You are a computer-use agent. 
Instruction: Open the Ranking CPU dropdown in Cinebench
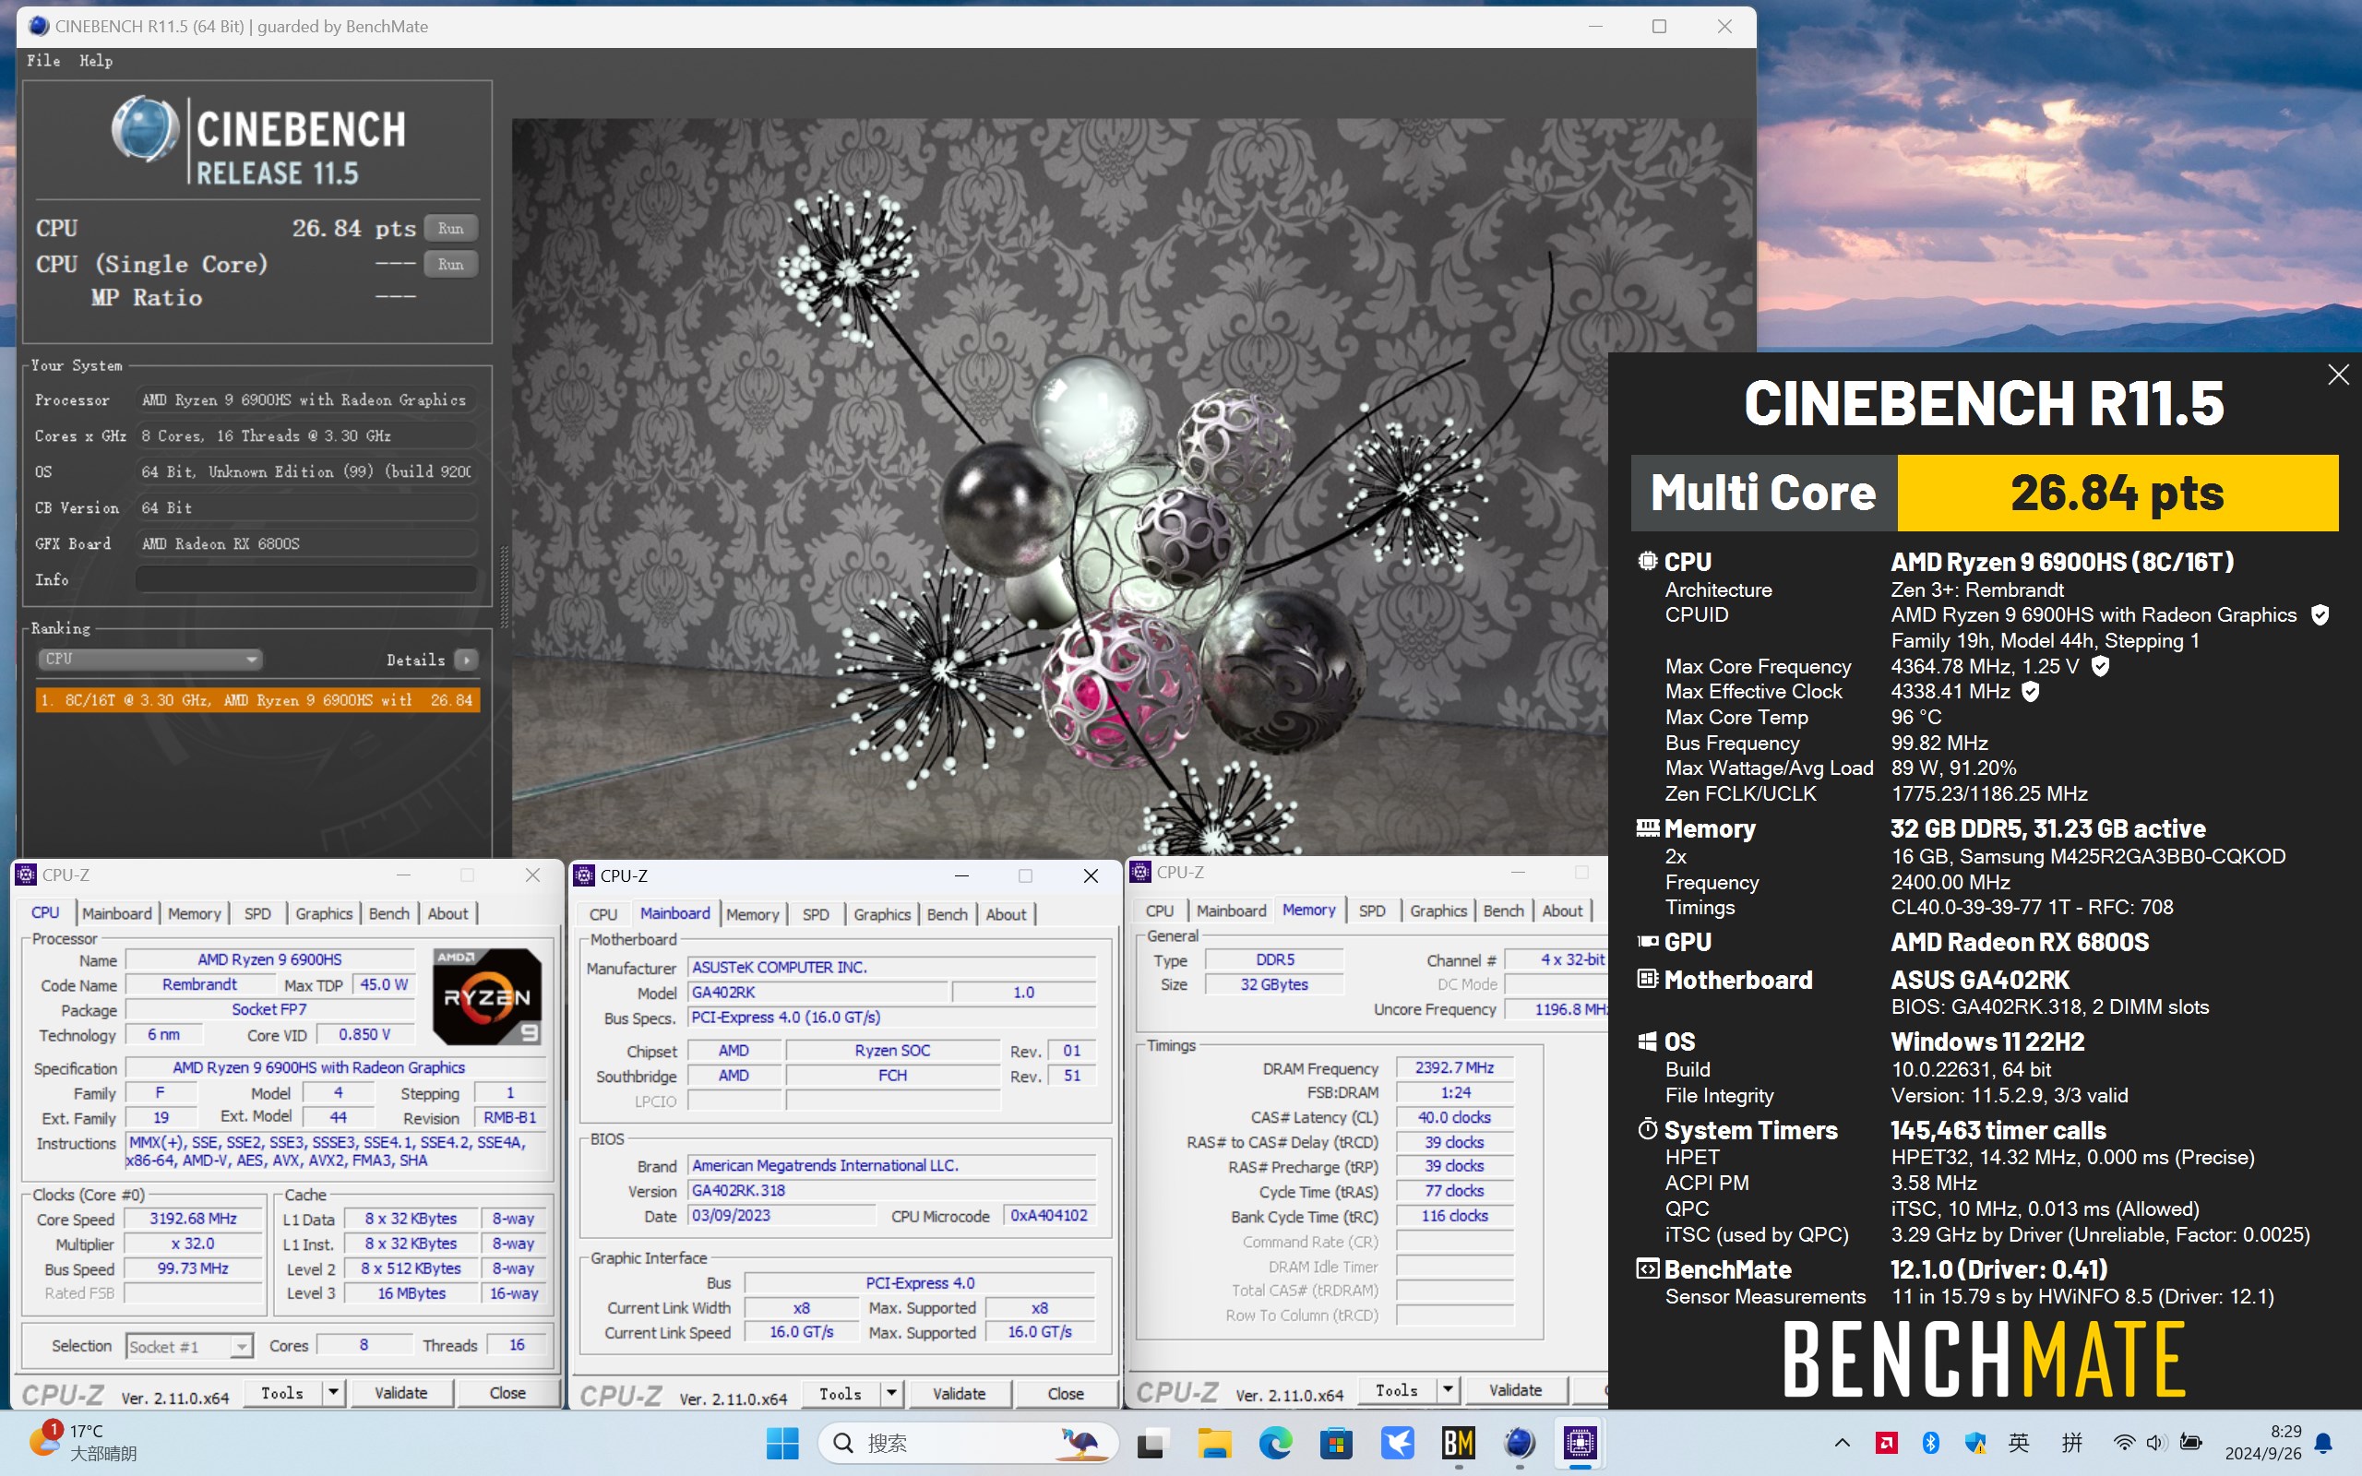pos(150,659)
